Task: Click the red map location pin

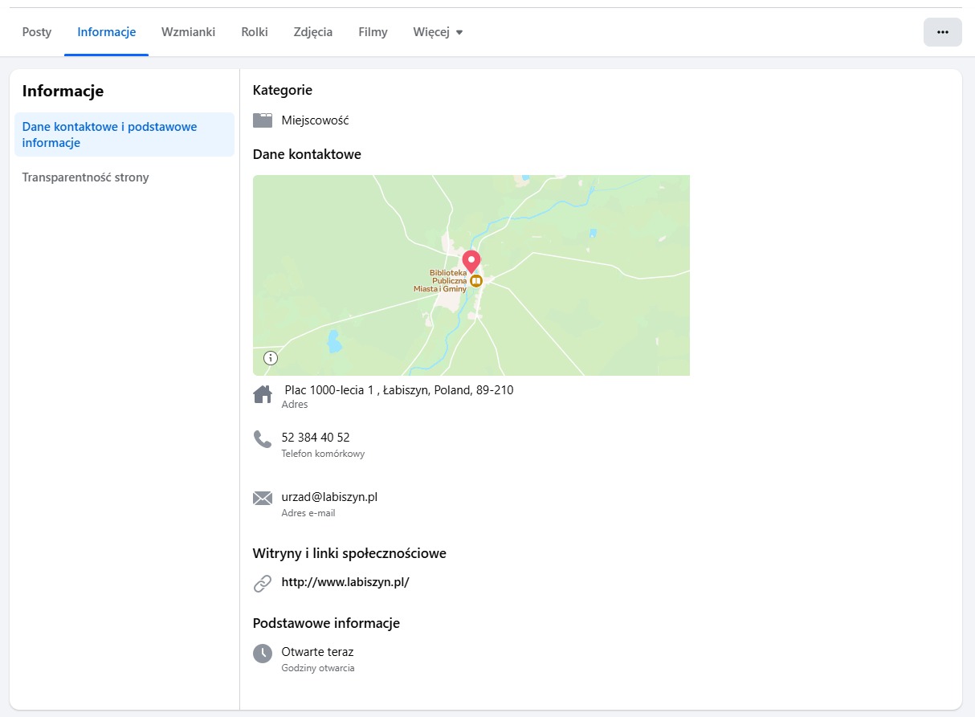Action: (x=471, y=261)
